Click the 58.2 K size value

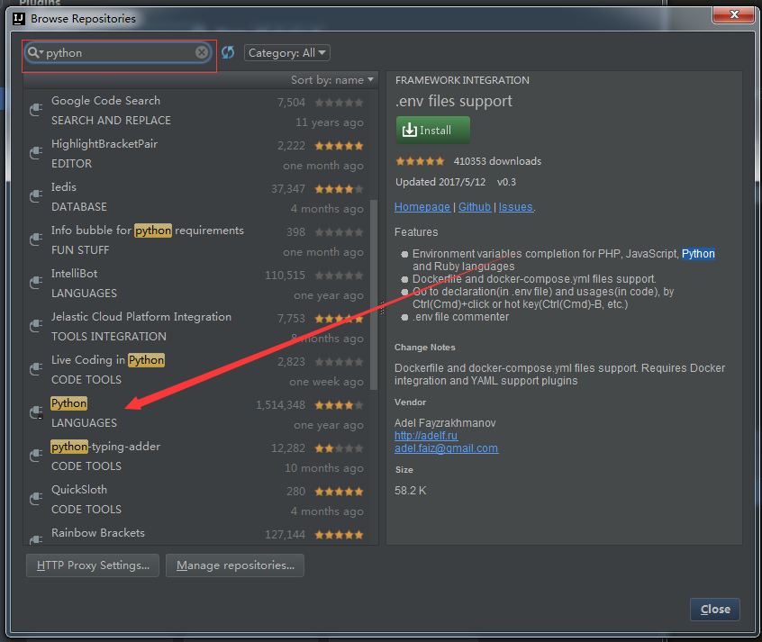tap(410, 491)
